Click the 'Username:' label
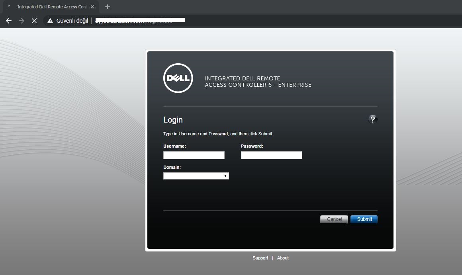 pyautogui.click(x=175, y=146)
